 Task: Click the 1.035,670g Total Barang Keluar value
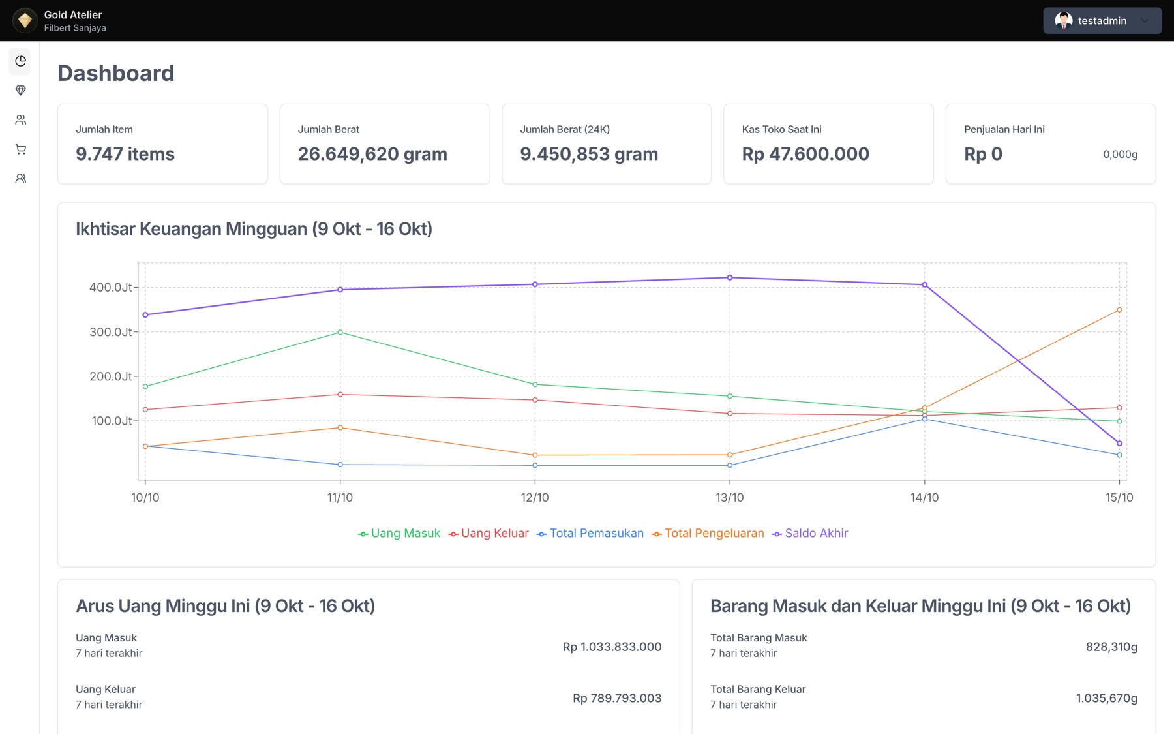tap(1106, 698)
